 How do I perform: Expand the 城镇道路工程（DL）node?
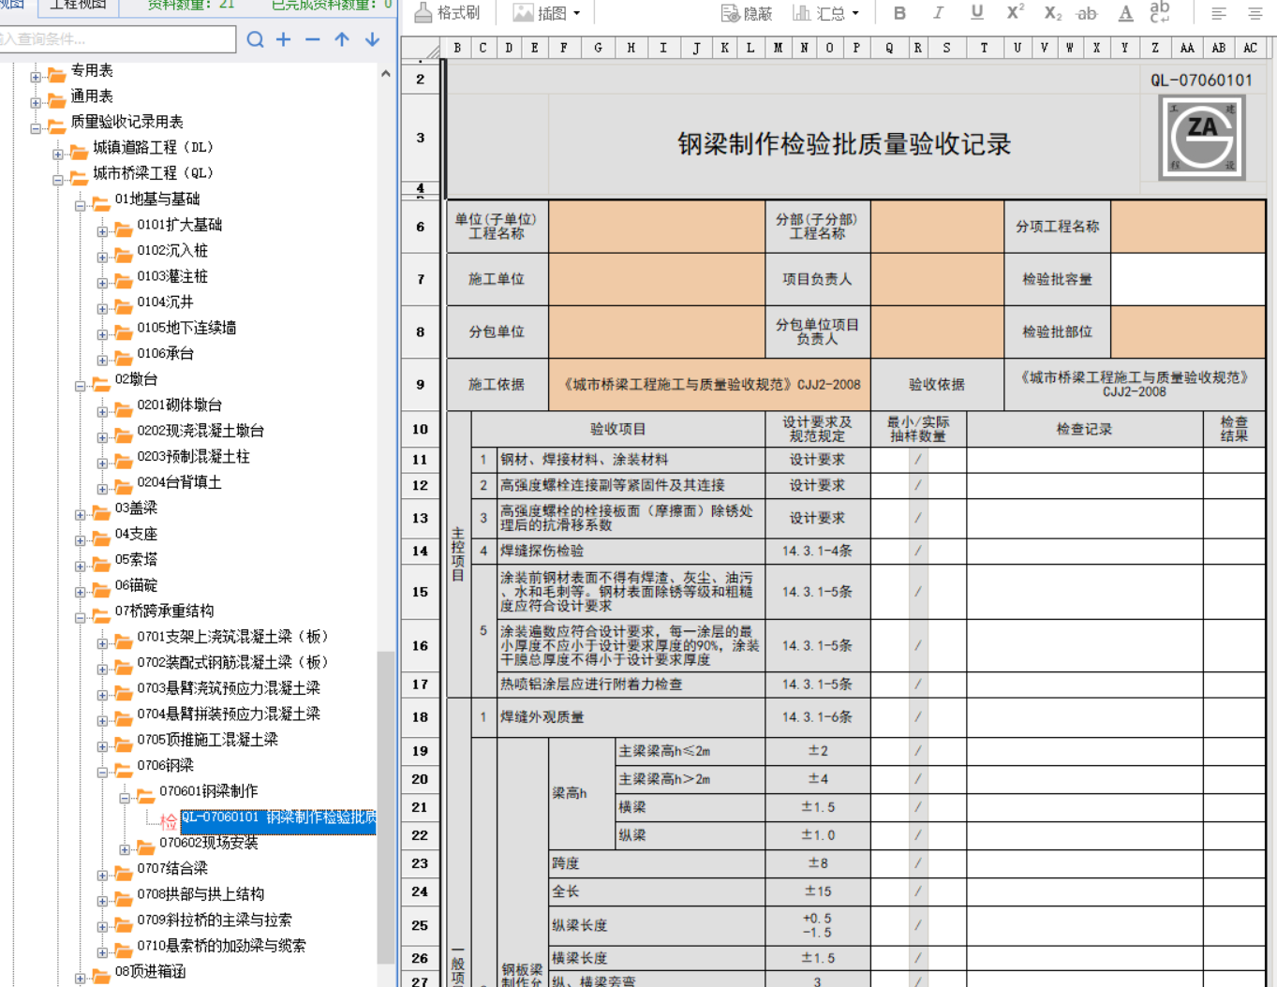(x=58, y=154)
